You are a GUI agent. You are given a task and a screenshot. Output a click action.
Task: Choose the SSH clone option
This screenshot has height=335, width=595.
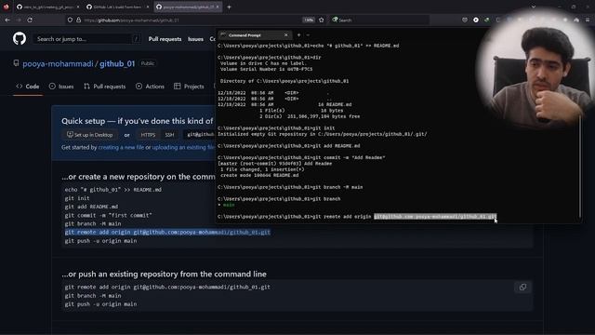169,135
